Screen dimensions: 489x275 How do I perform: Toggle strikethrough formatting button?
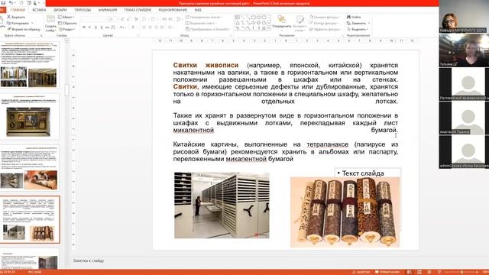[x=107, y=27]
